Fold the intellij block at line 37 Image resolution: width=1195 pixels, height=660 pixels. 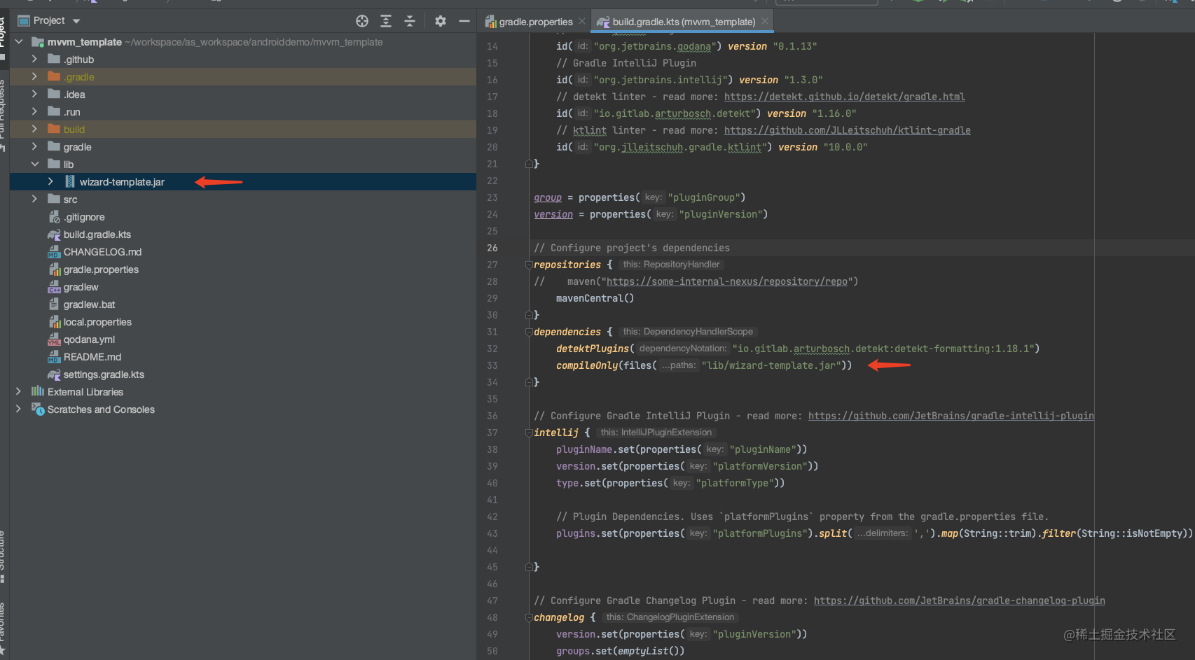529,433
